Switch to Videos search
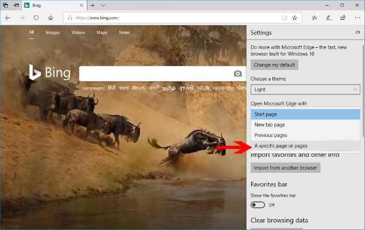This screenshot has width=365, height=230. point(78,32)
